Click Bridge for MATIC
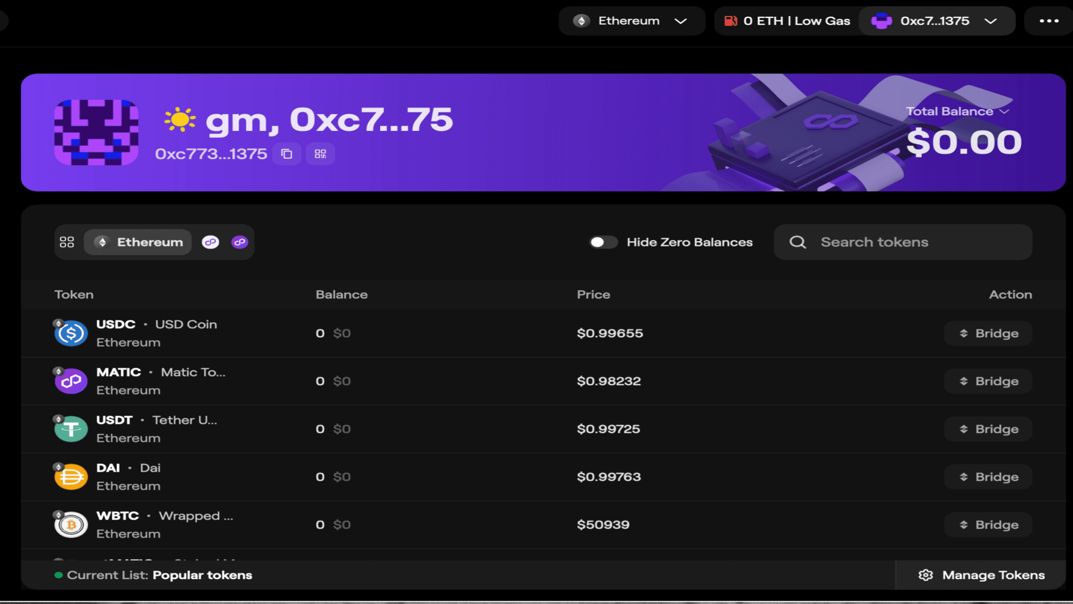 (988, 381)
